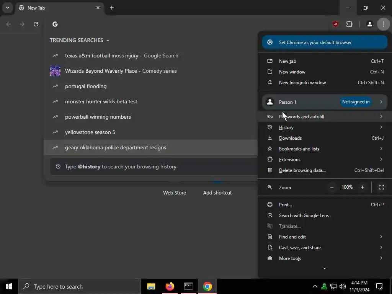Select geary oklahoma police department resigns suggestion
The width and height of the screenshot is (392, 294).
pyautogui.click(x=151, y=147)
